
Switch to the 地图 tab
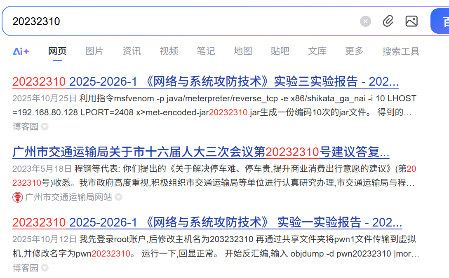point(243,51)
